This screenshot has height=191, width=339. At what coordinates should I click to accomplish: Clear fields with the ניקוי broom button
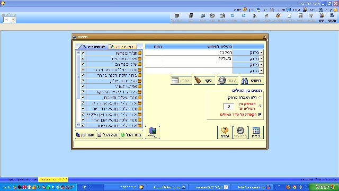pos(204,81)
